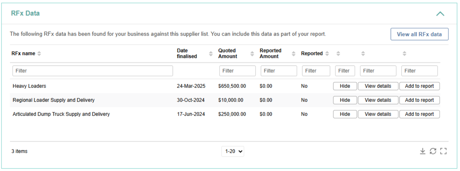The width and height of the screenshot is (460, 171).
Task: Download the RFx data table
Action: [x=422, y=152]
